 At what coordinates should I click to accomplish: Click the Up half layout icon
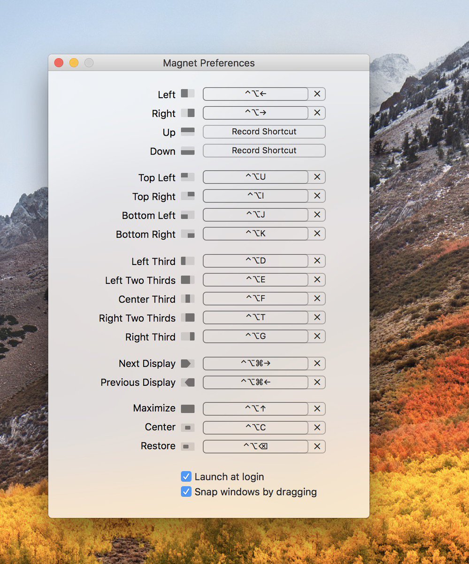coord(188,132)
